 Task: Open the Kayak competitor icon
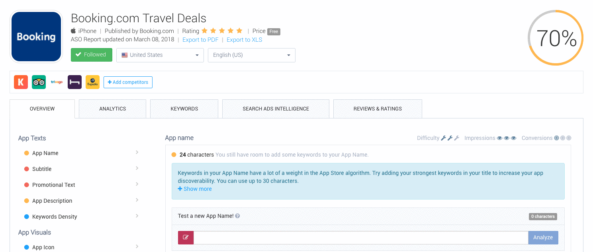coord(21,82)
